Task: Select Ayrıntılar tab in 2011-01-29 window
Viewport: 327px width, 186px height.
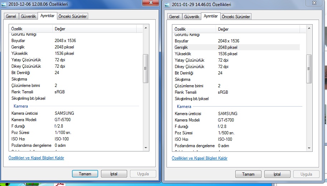Action: (x=211, y=16)
